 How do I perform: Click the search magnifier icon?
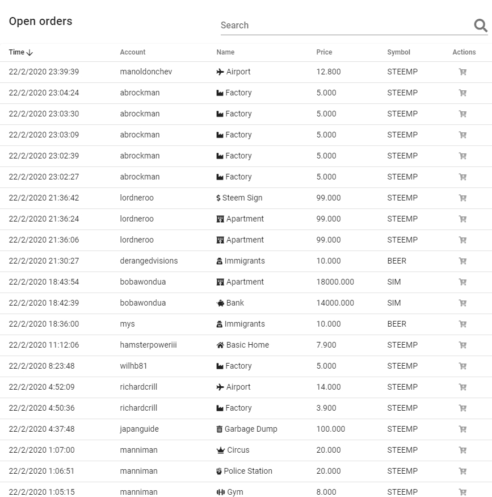[x=481, y=26]
